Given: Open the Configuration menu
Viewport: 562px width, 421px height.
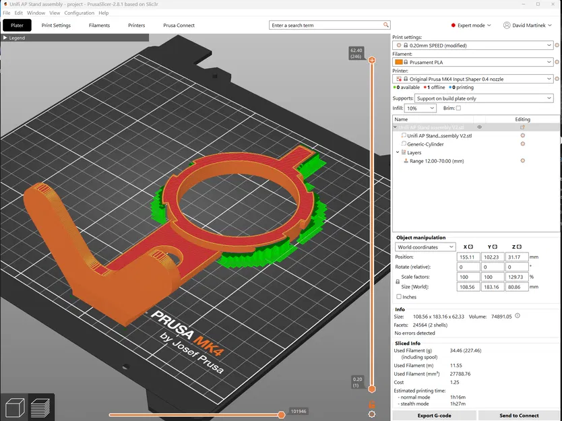Looking at the screenshot, I should (80, 13).
